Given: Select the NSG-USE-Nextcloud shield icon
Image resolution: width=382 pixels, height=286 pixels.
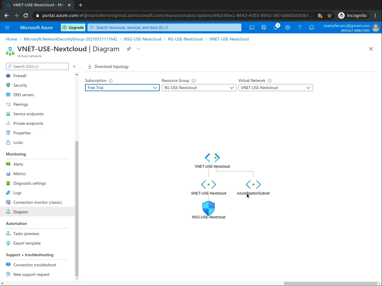Looking at the screenshot, I should (x=209, y=208).
